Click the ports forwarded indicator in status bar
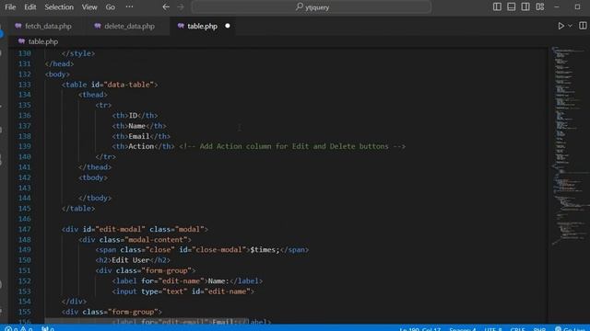The width and height of the screenshot is (590, 331). click(48, 329)
